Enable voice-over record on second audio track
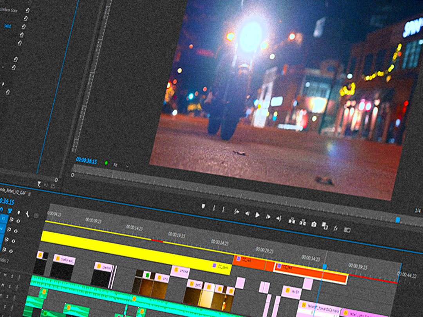The height and width of the screenshot is (317, 423). 17,287
